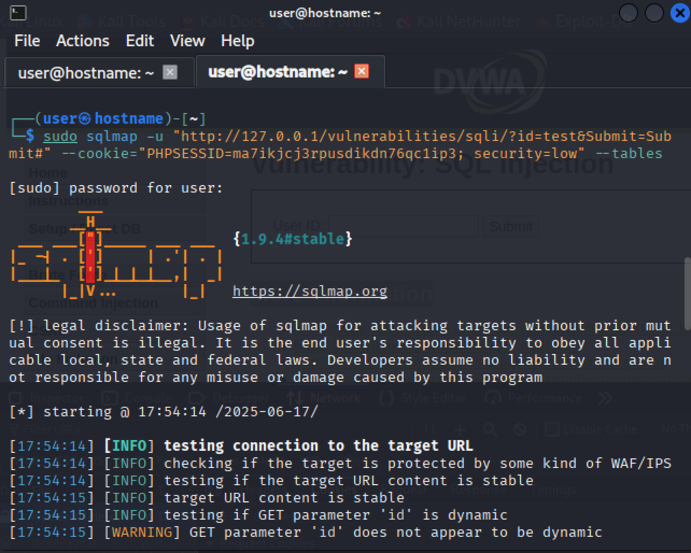Click the sqlmap version text 1.9.4#stable
Viewport: 691px width, 553px height.
(x=293, y=238)
